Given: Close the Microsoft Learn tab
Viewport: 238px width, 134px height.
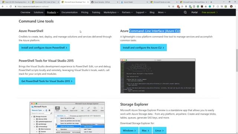Looking at the screenshot, I should 206,2.
